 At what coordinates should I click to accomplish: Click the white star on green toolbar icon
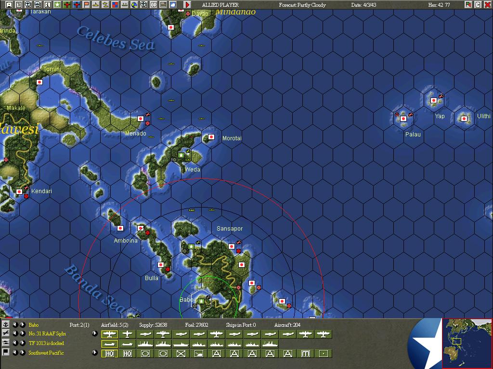pyautogui.click(x=57, y=4)
